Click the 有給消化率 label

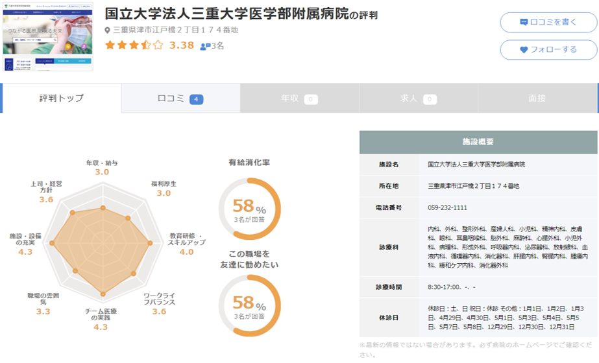249,163
